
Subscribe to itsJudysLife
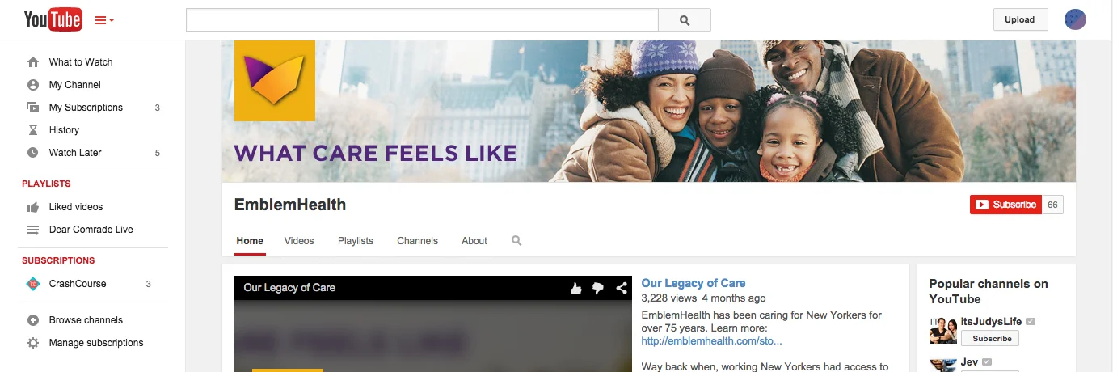click(992, 339)
